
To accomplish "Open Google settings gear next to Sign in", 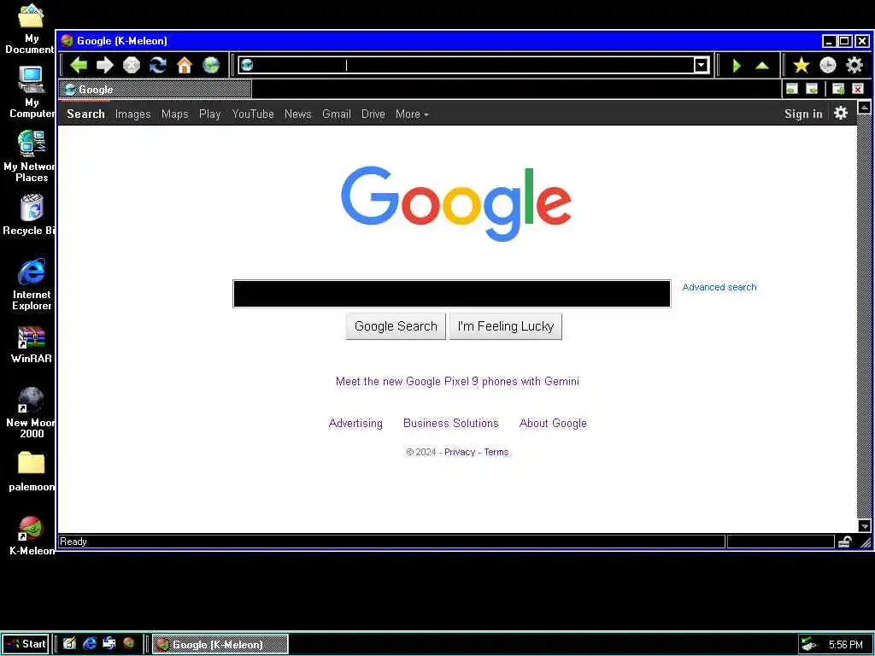I will tap(841, 114).
